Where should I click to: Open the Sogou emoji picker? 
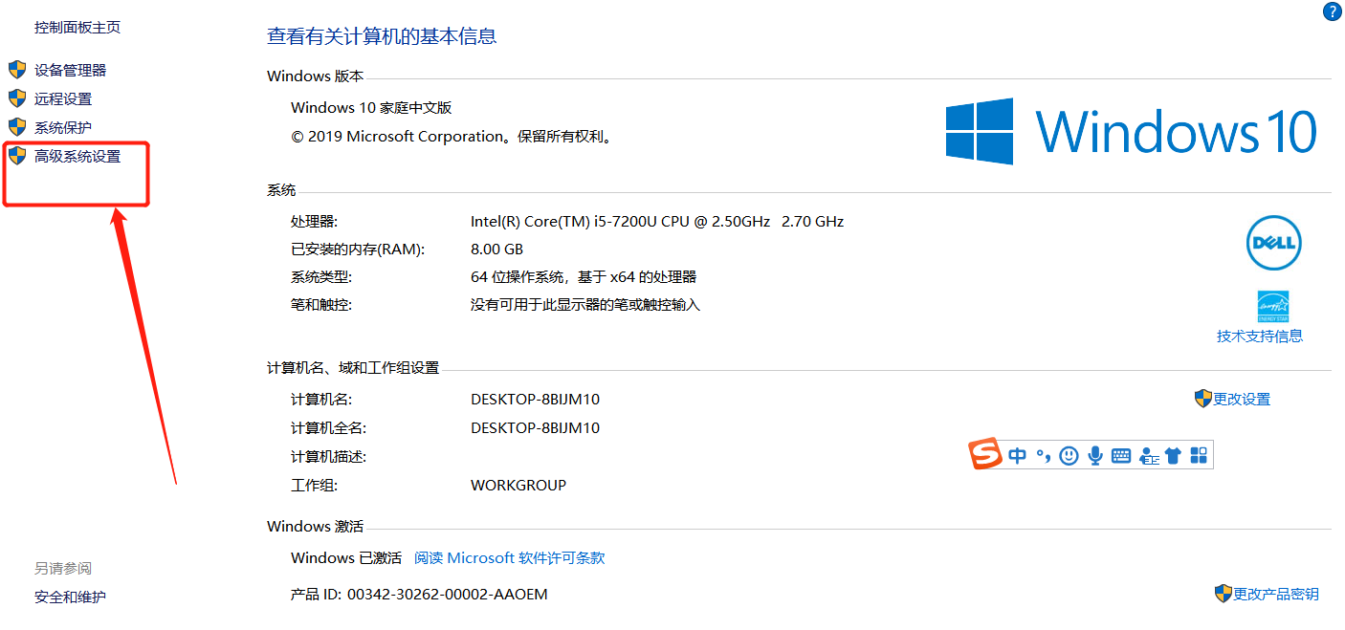point(1069,455)
